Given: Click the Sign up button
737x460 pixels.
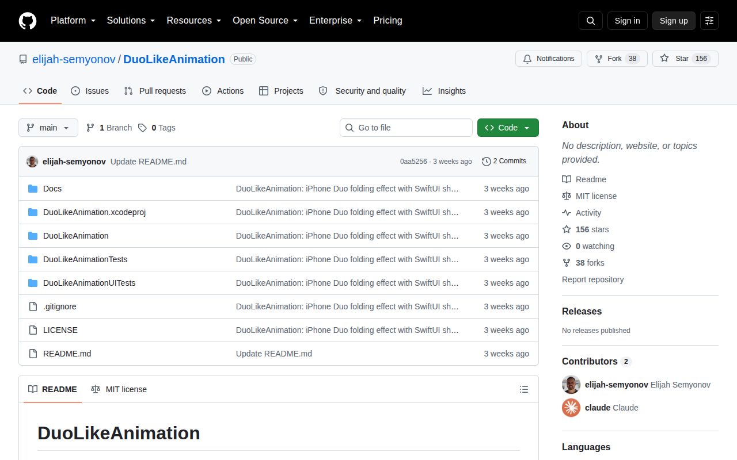Looking at the screenshot, I should [674, 21].
